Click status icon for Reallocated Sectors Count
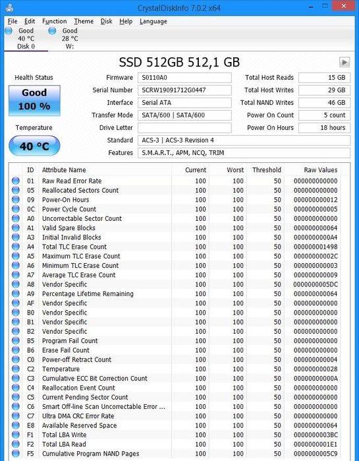This screenshot has width=359, height=461. pyautogui.click(x=16, y=190)
